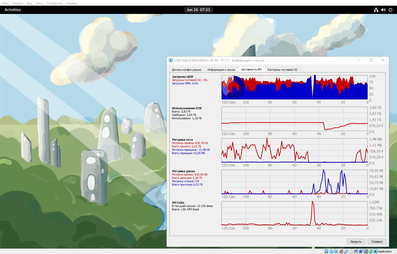Open the GNOME power menu icon

pos(391,10)
